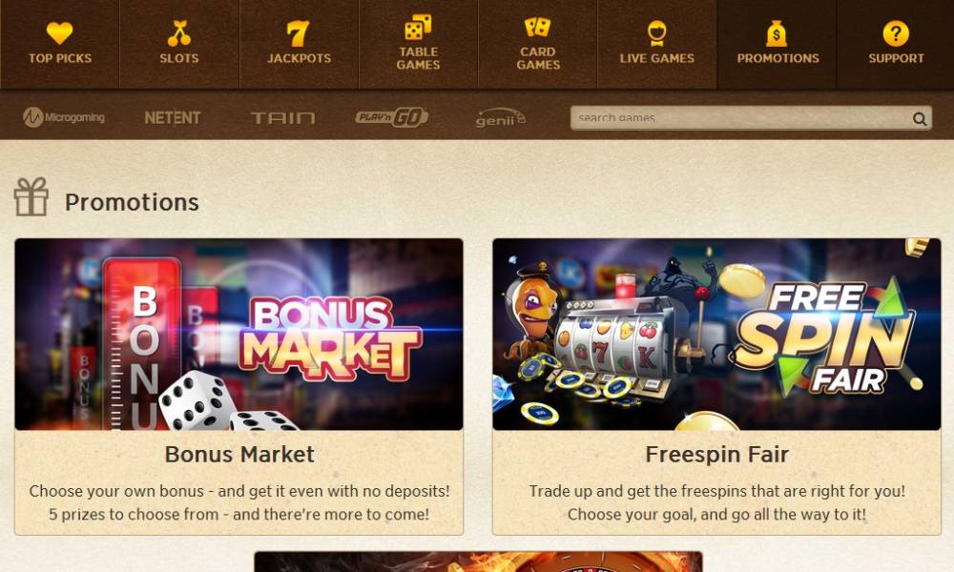The width and height of the screenshot is (954, 572).
Task: Open Table Games dice icon
Action: click(418, 28)
